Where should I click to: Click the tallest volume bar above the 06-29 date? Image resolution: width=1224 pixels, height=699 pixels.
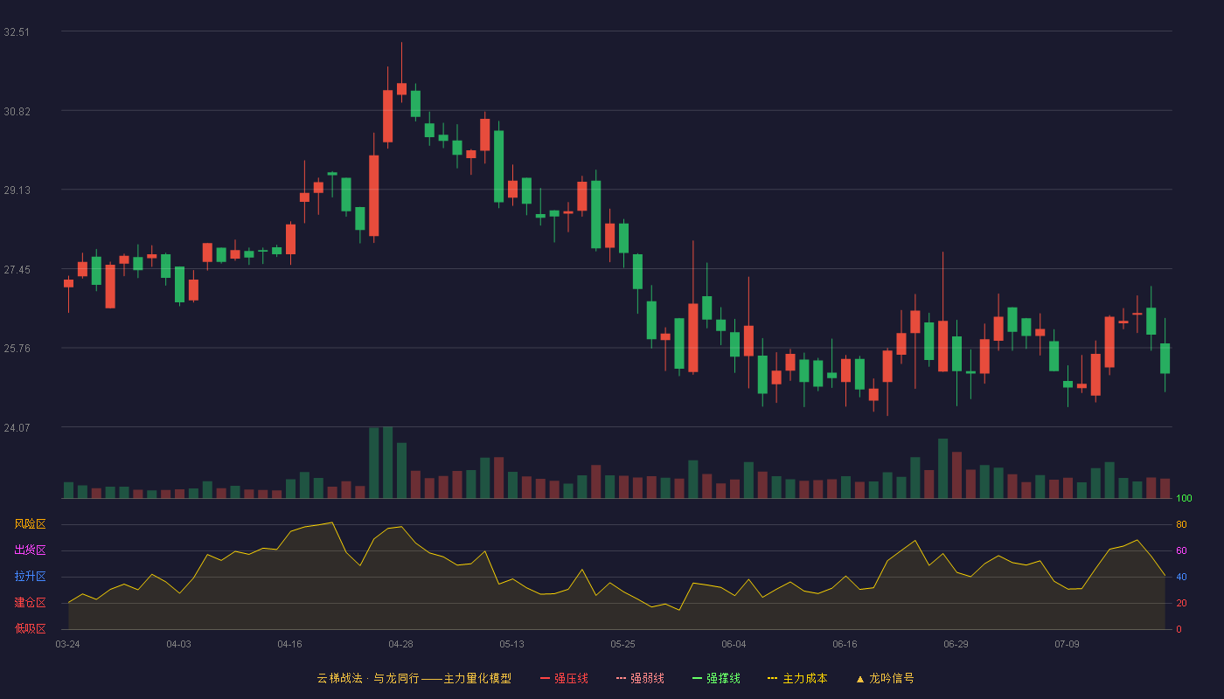(942, 468)
